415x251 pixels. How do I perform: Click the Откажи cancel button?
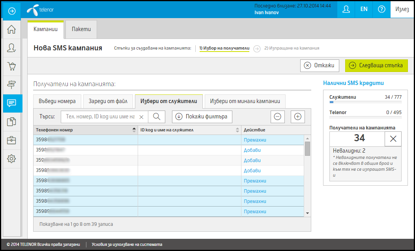click(x=320, y=65)
